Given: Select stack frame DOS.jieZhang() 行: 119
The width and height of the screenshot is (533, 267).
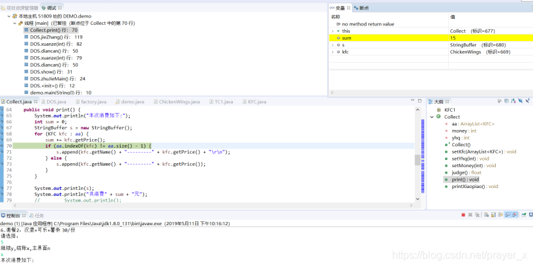Looking at the screenshot, I should 53,37.
